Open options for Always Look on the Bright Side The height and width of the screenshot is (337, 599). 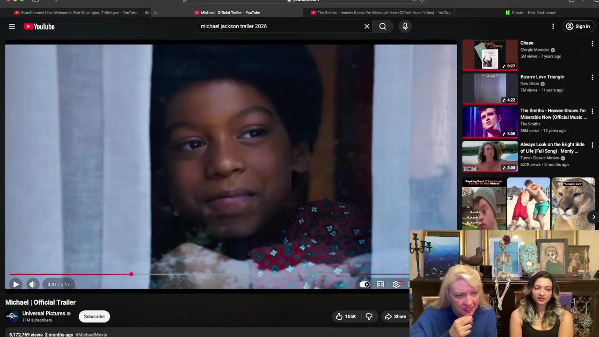click(x=592, y=145)
